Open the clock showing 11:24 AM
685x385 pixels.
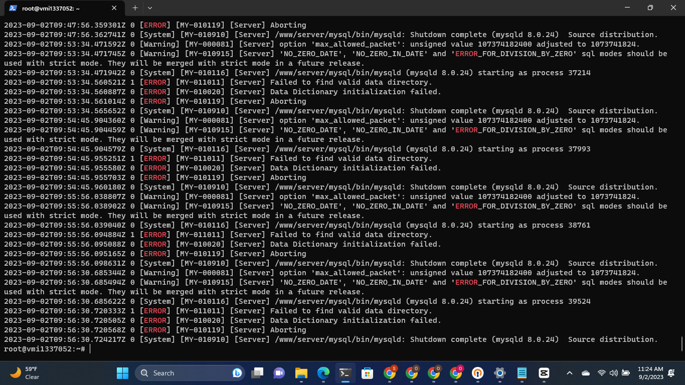pos(650,373)
